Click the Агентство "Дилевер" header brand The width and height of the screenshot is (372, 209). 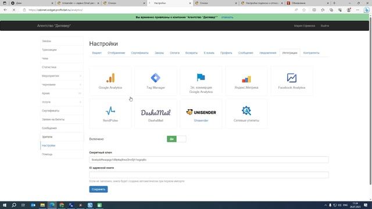click(x=54, y=26)
